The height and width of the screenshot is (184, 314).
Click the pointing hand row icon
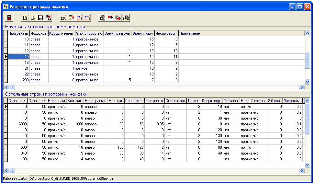point(64,18)
